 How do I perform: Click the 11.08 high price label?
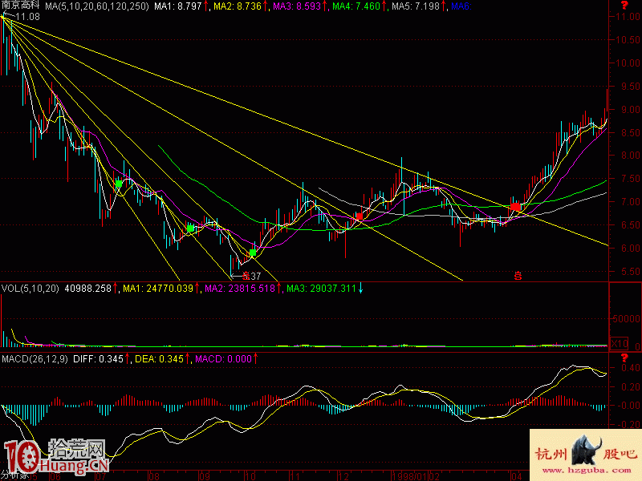(28, 17)
